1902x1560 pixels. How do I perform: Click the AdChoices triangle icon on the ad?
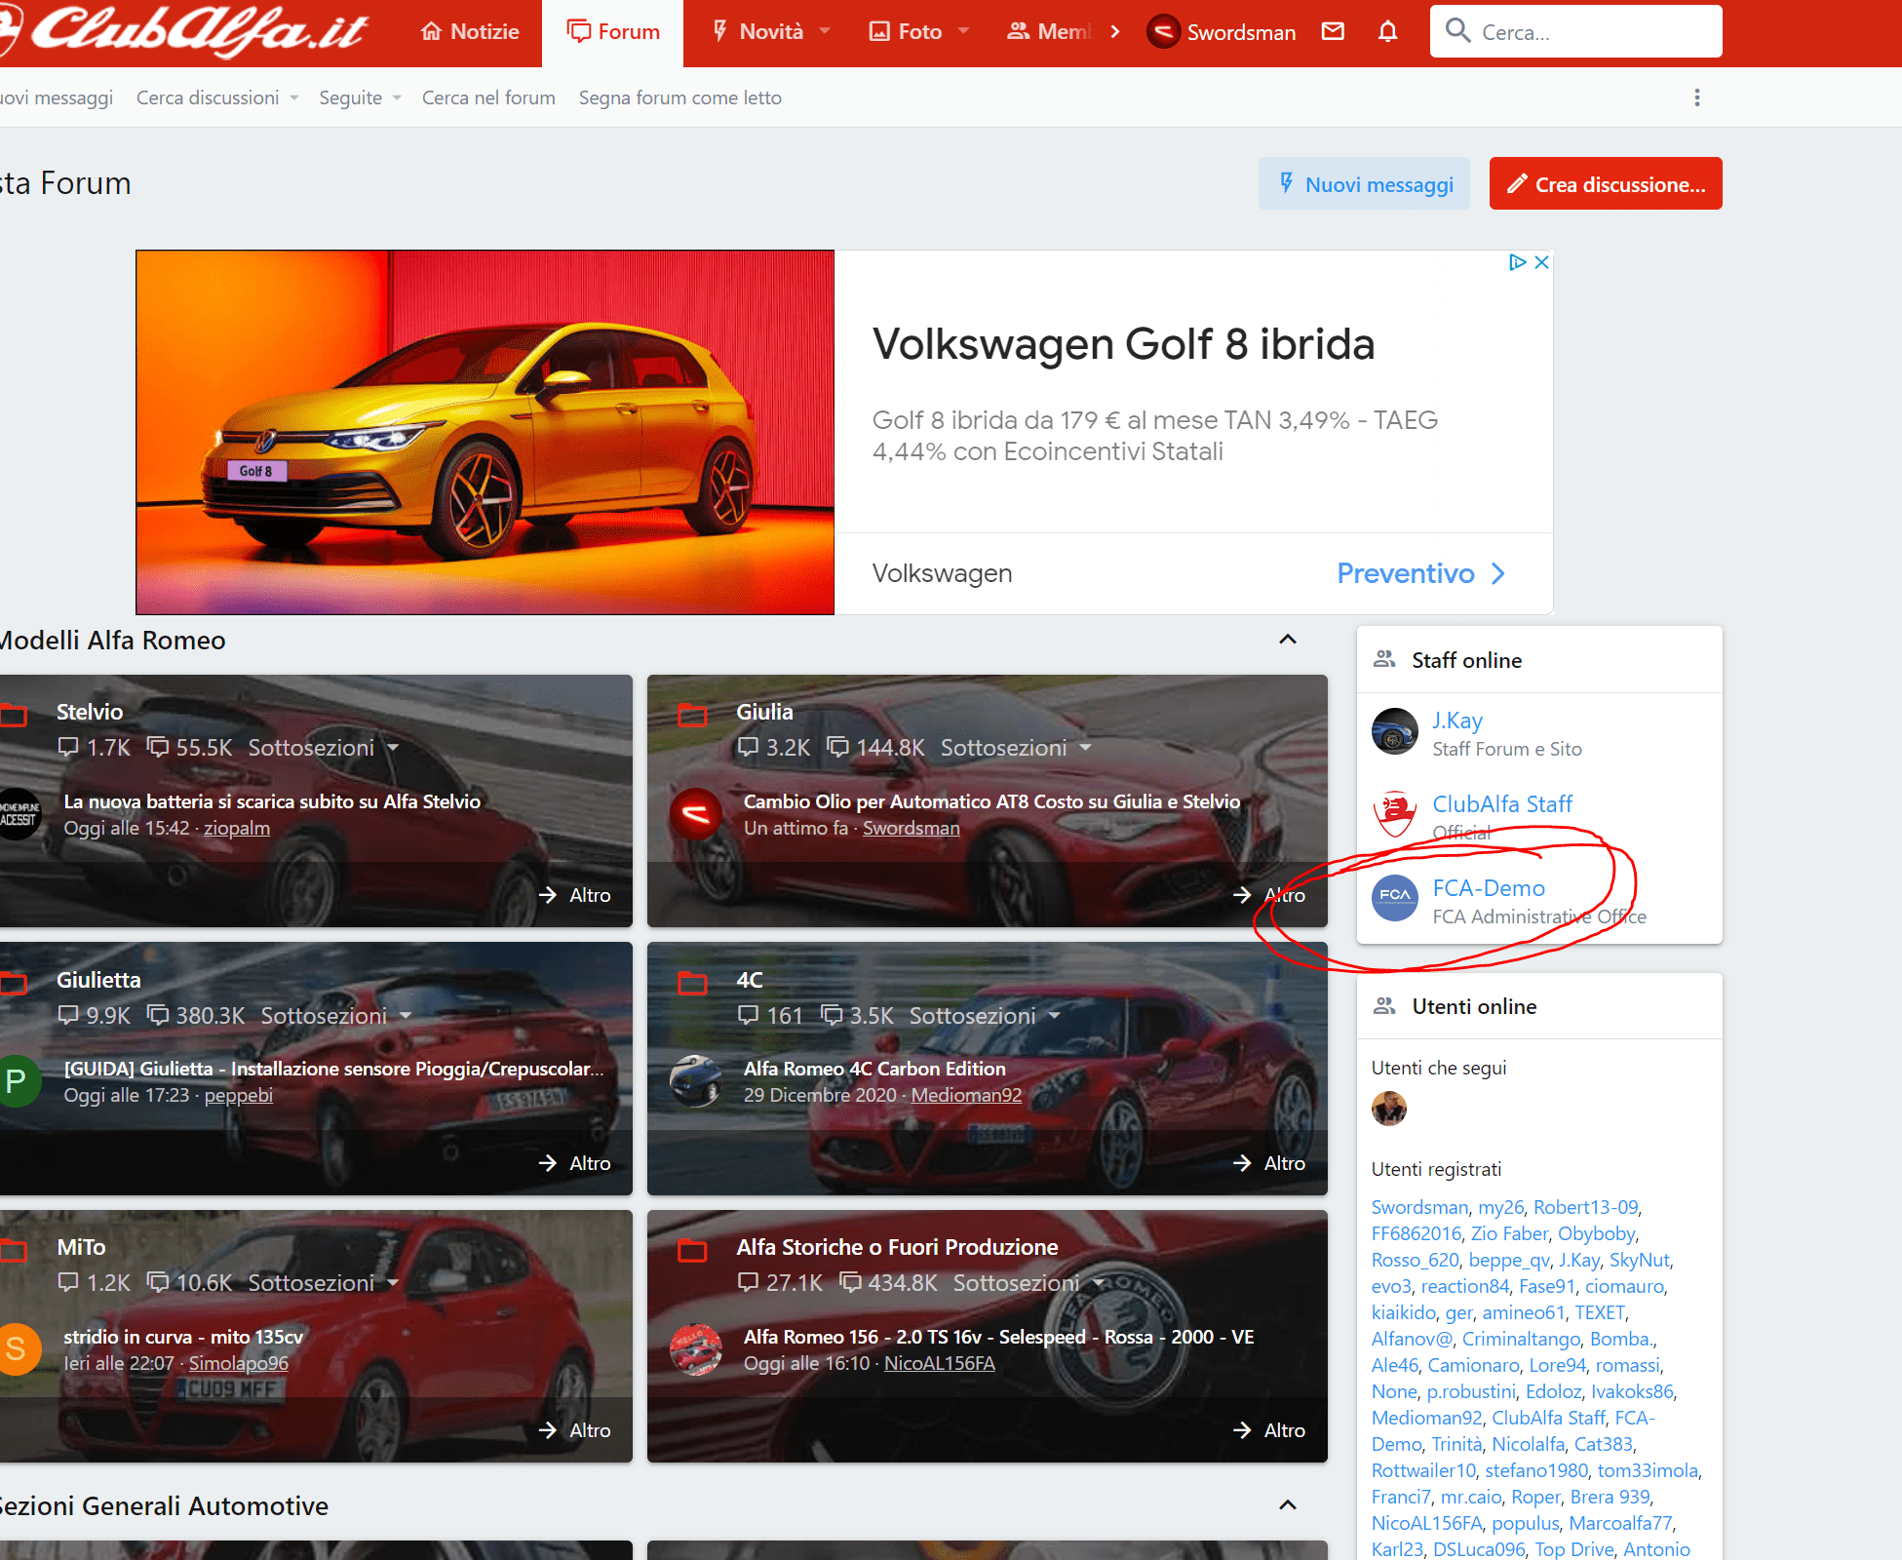1517,262
